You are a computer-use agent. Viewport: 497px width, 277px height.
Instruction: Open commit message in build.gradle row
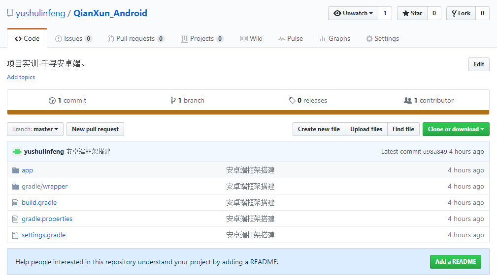[x=250, y=203]
